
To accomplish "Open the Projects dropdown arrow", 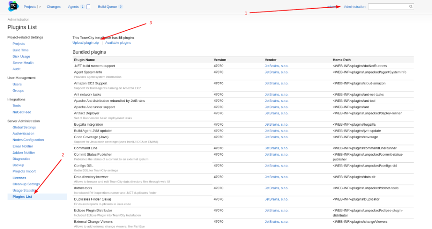I will tap(40, 7).
